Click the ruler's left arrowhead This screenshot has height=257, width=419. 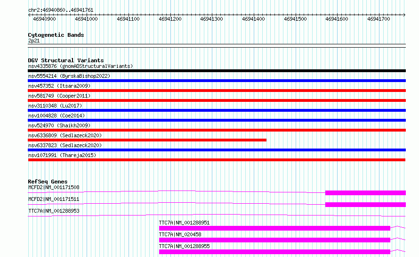click(29, 15)
